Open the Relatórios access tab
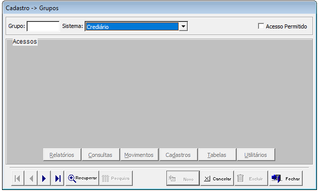Viewport: 319px width, 192px height. [x=62, y=155]
